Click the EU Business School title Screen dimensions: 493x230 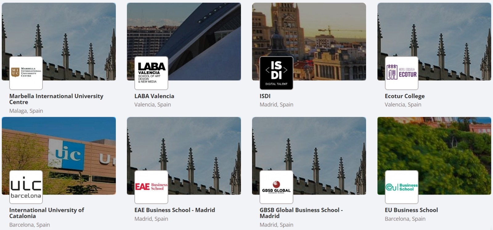coord(411,210)
